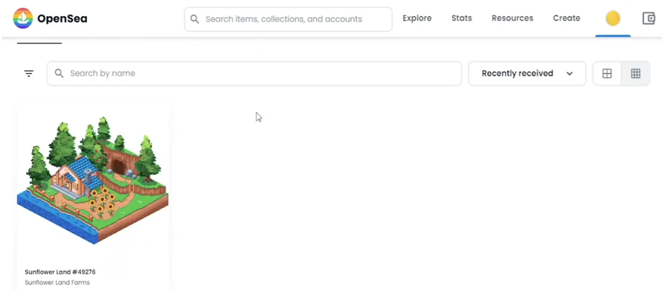
Task: Click the magnifier icon in global search
Action: 194,19
